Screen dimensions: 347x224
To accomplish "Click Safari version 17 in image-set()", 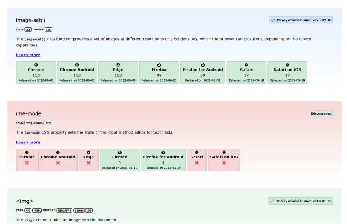I will [x=246, y=75].
